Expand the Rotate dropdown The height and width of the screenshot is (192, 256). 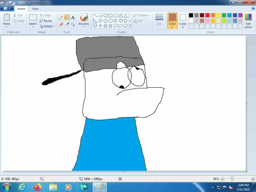pyautogui.click(x=54, y=26)
